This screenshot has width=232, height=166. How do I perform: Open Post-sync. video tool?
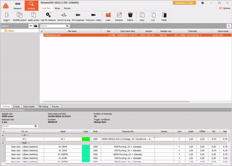[93, 17]
